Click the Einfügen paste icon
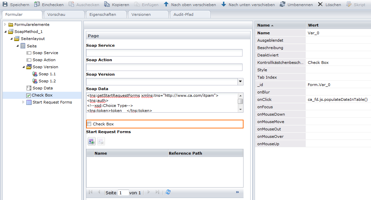The width and height of the screenshot is (371, 200). click(137, 4)
